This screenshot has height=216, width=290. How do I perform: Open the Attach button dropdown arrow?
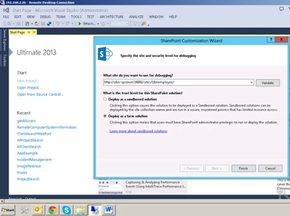pos(98,24)
